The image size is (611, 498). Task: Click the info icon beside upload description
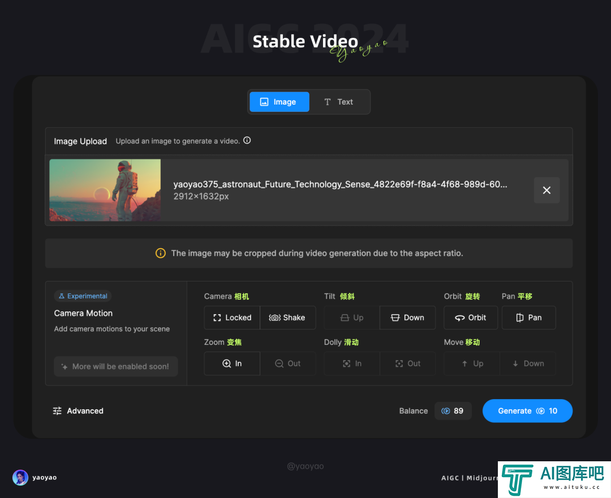(247, 141)
